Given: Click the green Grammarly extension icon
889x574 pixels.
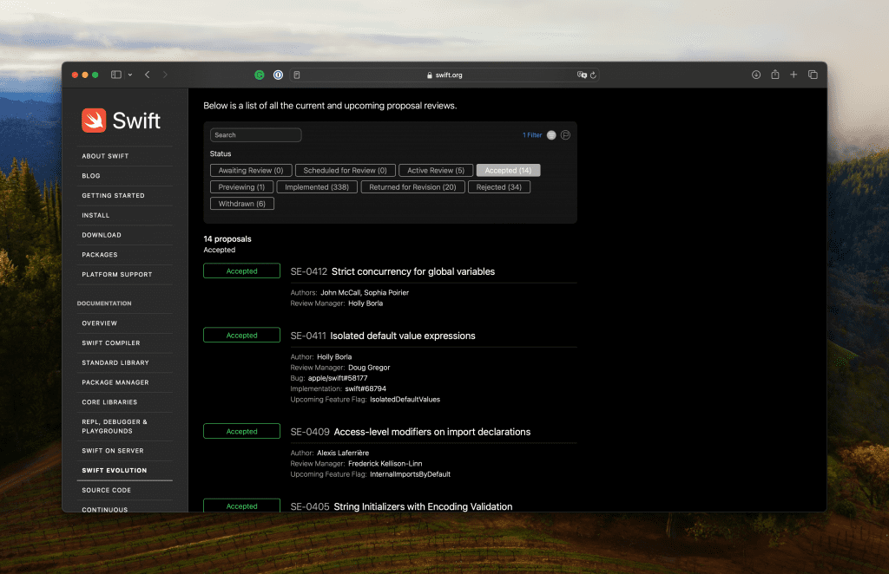Looking at the screenshot, I should coord(260,75).
